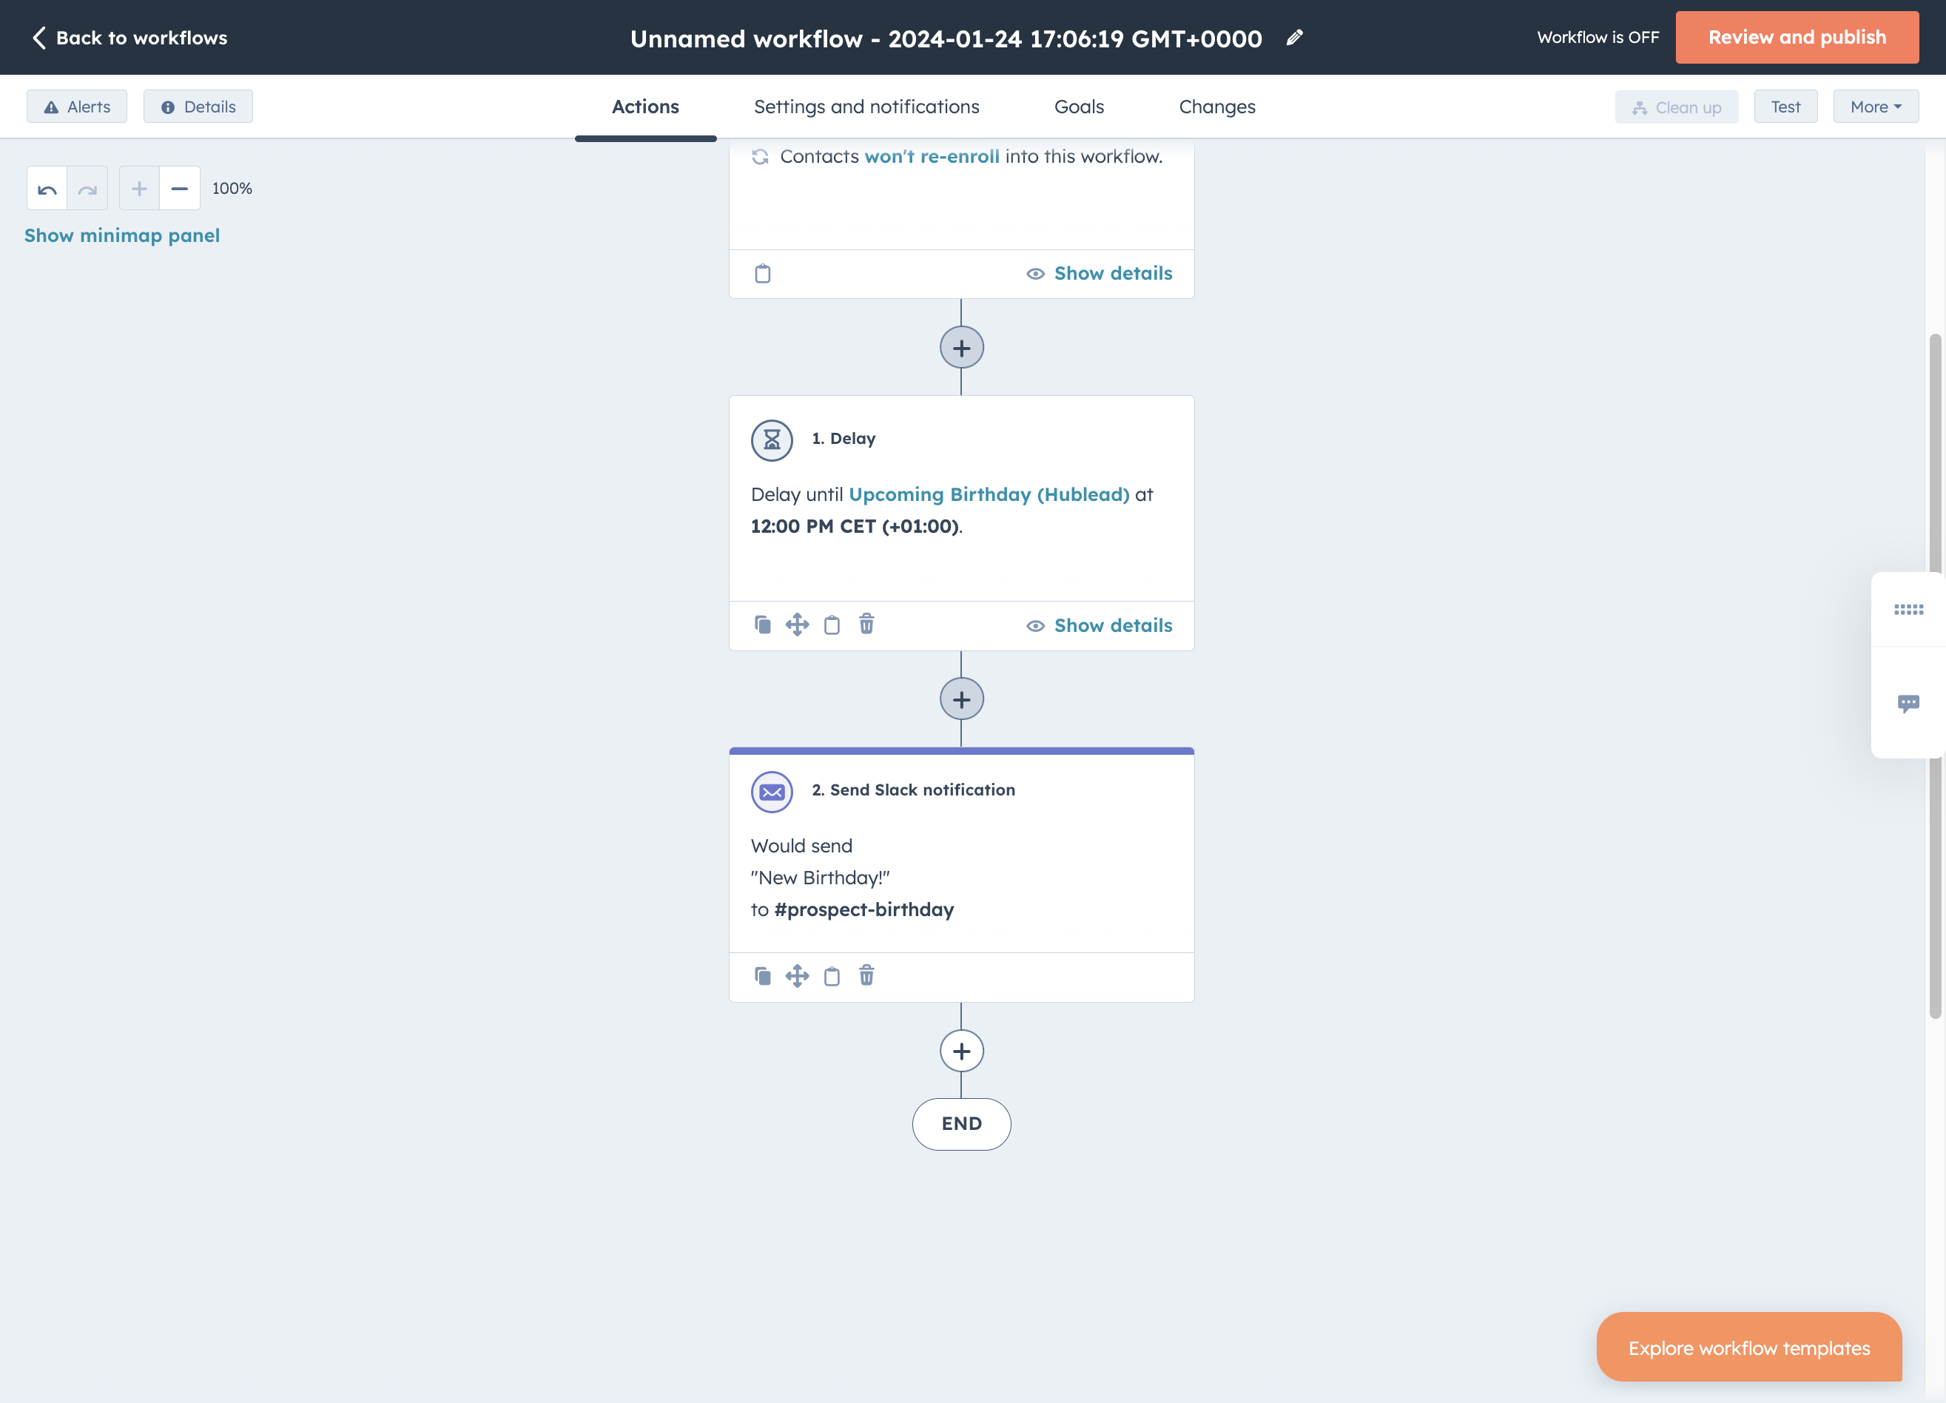Open Upcoming Birthday (Hublead) property link
Image resolution: width=1946 pixels, height=1403 pixels.
coord(989,494)
